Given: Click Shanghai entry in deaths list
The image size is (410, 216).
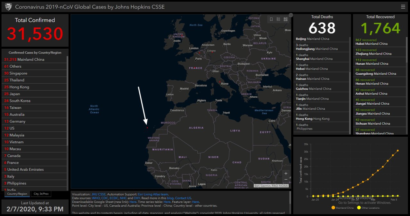Looking at the screenshot, I should (322, 57).
